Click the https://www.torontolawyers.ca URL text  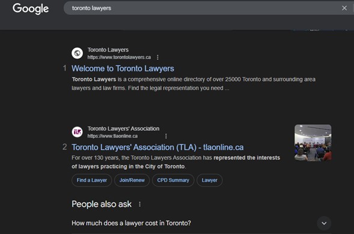pyautogui.click(x=119, y=57)
